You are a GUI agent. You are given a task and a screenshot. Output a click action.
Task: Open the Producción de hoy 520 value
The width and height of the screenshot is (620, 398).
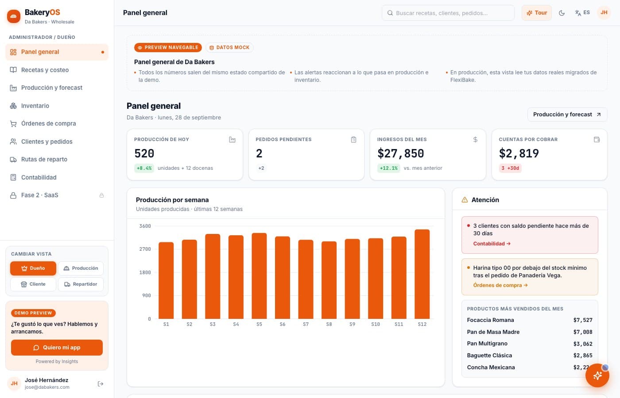click(x=144, y=153)
